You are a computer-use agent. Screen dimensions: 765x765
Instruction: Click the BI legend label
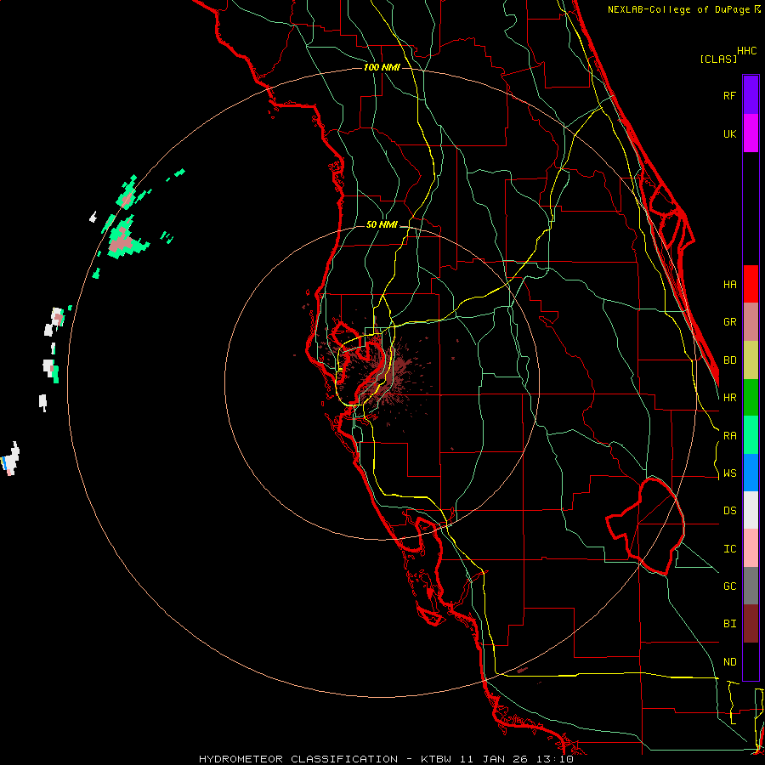click(729, 624)
